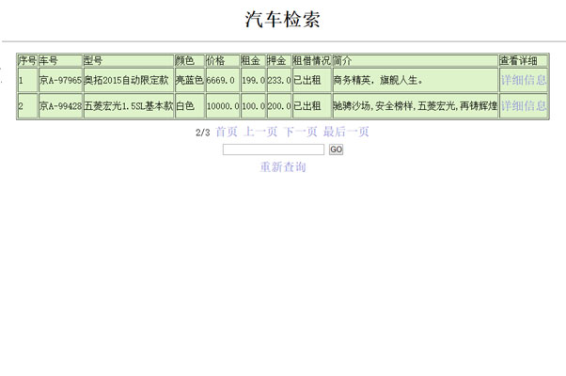
Task: Go to 首页 (first page)
Action: (227, 132)
